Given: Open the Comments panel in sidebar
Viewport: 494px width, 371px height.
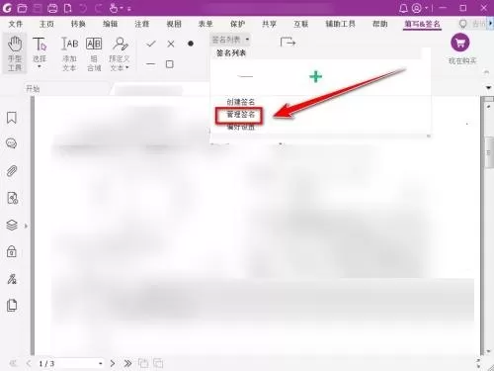Looking at the screenshot, I should (x=12, y=143).
